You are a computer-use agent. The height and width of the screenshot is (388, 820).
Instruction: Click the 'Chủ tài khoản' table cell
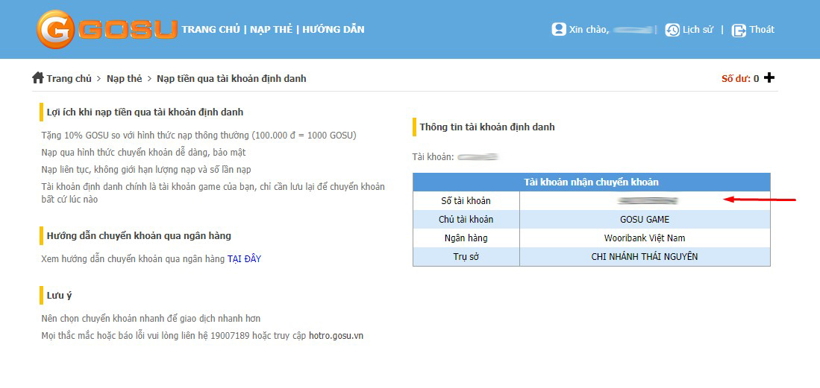click(466, 220)
